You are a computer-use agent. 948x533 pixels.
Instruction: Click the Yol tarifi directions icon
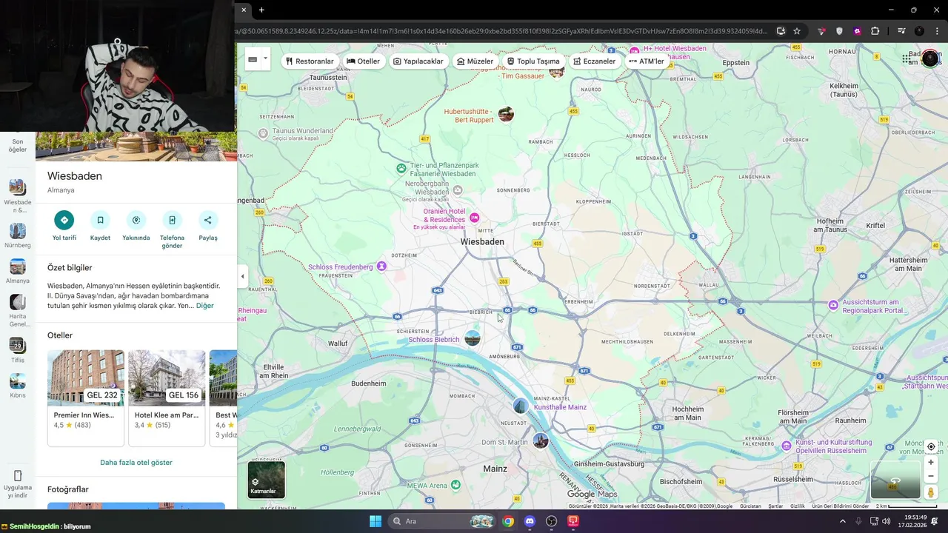[x=64, y=220]
